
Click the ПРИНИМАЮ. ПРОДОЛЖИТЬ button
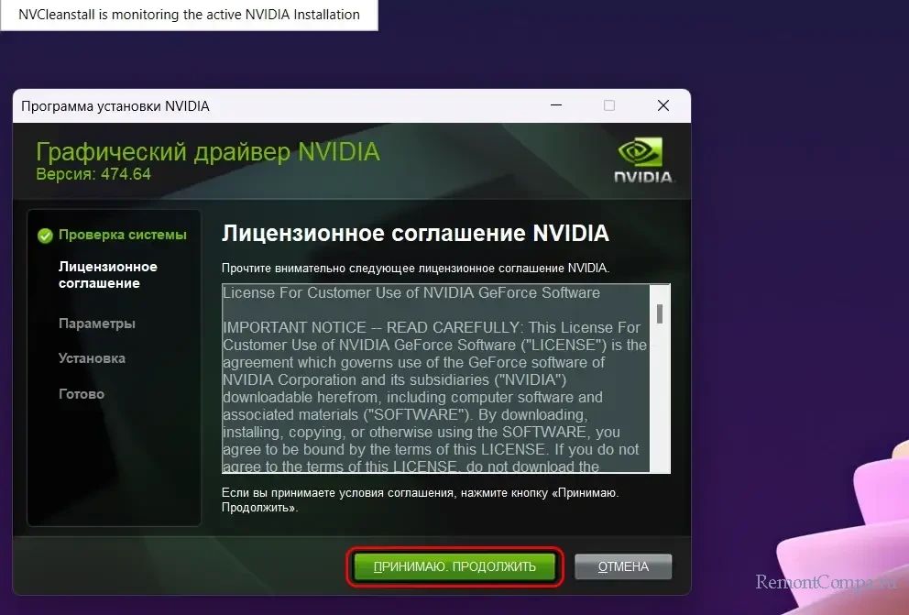coord(454,566)
